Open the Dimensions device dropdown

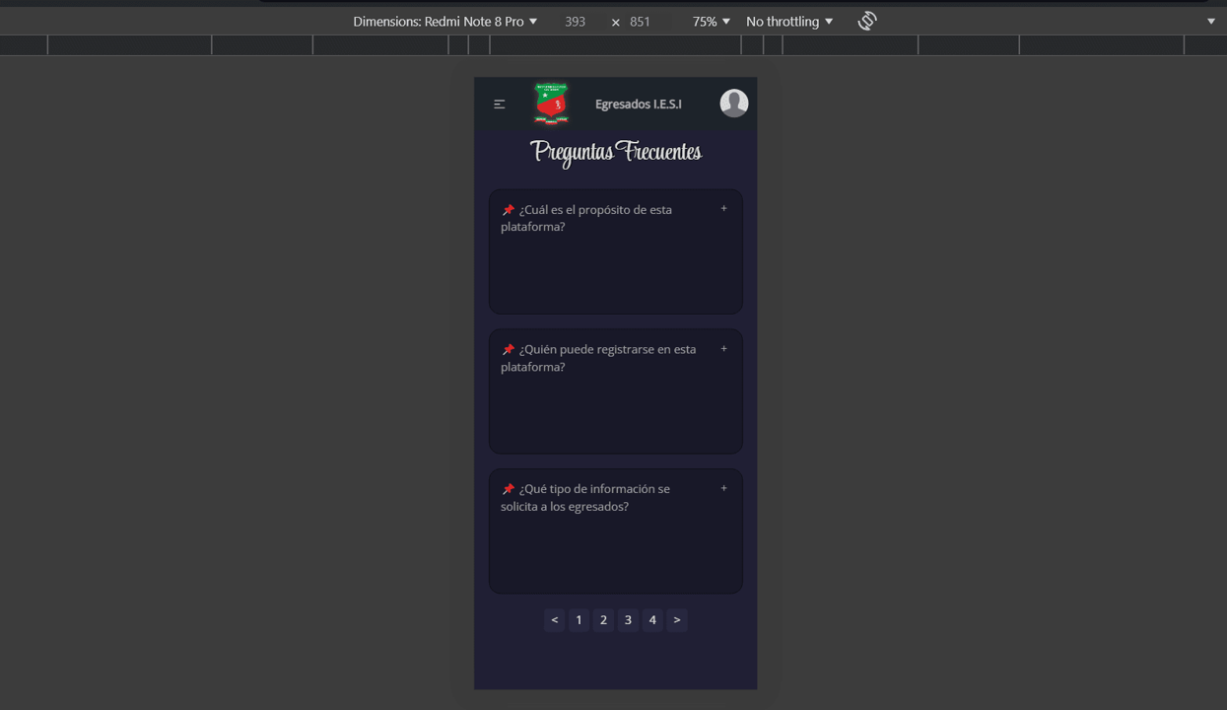click(445, 21)
